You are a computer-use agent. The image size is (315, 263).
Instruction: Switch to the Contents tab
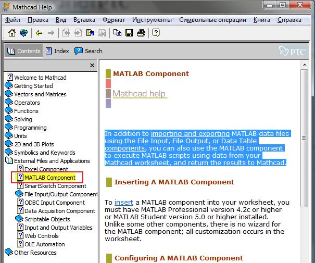click(x=24, y=51)
